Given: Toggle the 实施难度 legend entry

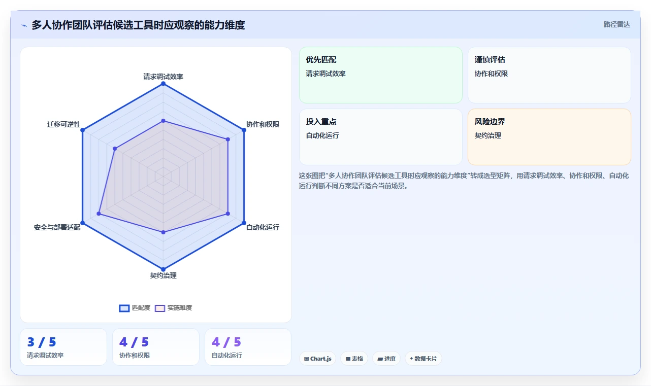Looking at the screenshot, I should [x=174, y=308].
